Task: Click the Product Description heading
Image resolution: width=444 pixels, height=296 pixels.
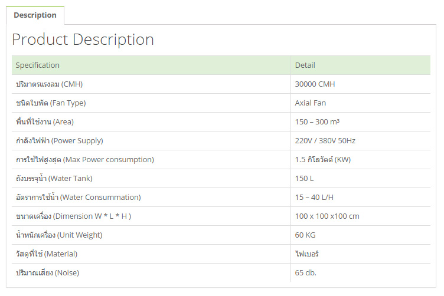Action: (83, 40)
